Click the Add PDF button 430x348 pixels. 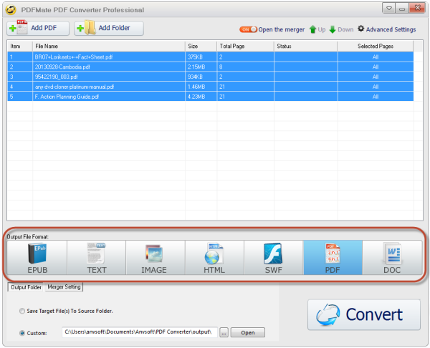point(38,28)
